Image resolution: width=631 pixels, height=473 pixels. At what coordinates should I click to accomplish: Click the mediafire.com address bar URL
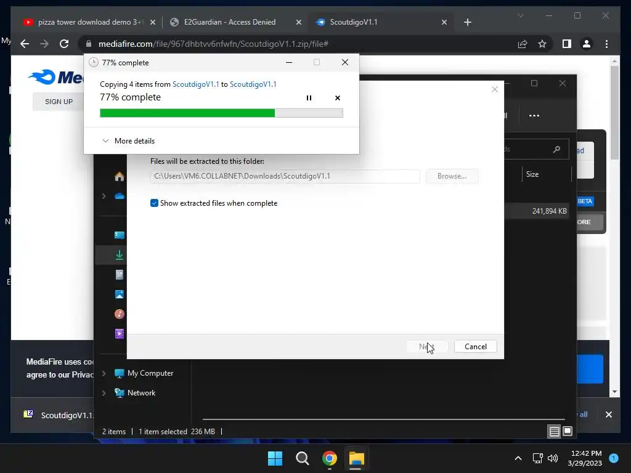(x=213, y=44)
